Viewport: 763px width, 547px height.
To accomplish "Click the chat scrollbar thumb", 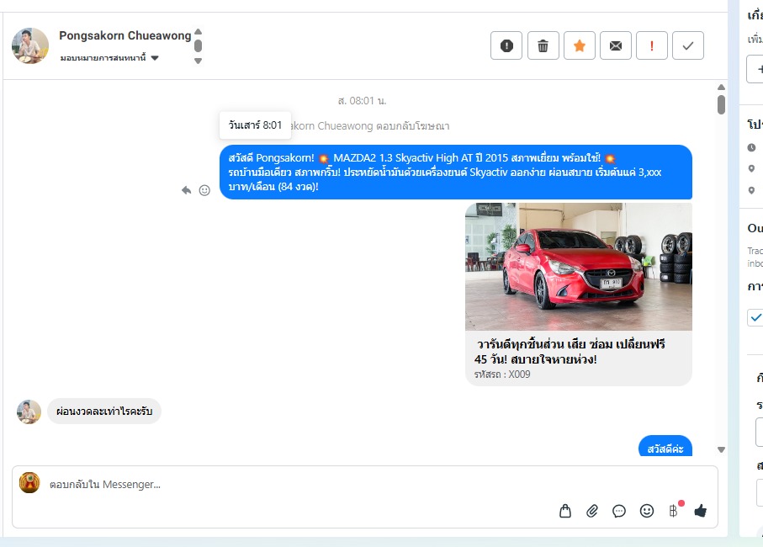I will pos(721,104).
